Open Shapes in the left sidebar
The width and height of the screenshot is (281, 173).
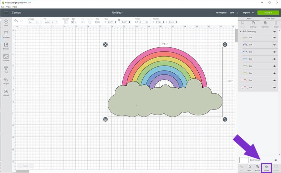(6, 81)
